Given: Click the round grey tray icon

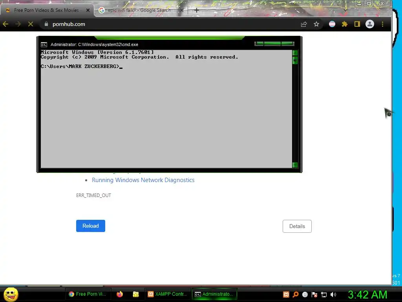Looking at the screenshot, I should point(305,295).
